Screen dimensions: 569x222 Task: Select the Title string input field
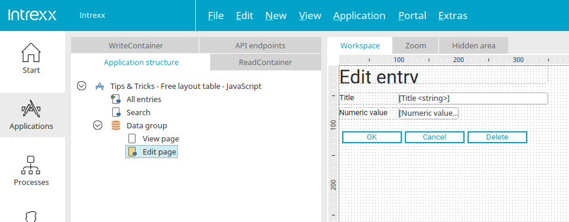point(473,98)
